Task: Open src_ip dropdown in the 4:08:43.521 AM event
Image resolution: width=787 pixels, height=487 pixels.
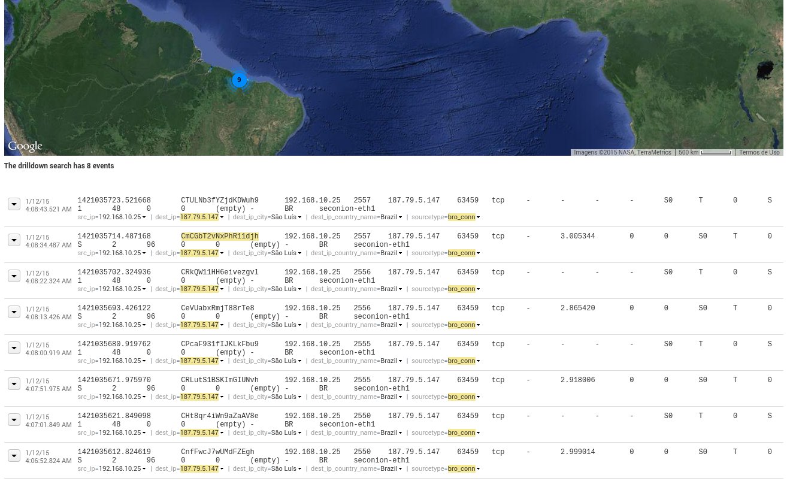Action: coord(144,217)
